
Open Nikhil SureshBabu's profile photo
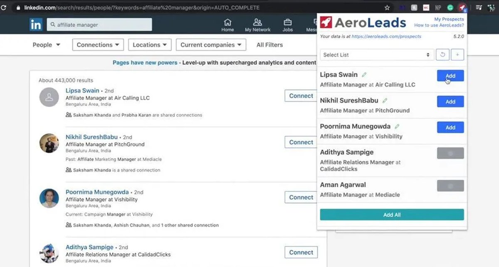coord(49,143)
